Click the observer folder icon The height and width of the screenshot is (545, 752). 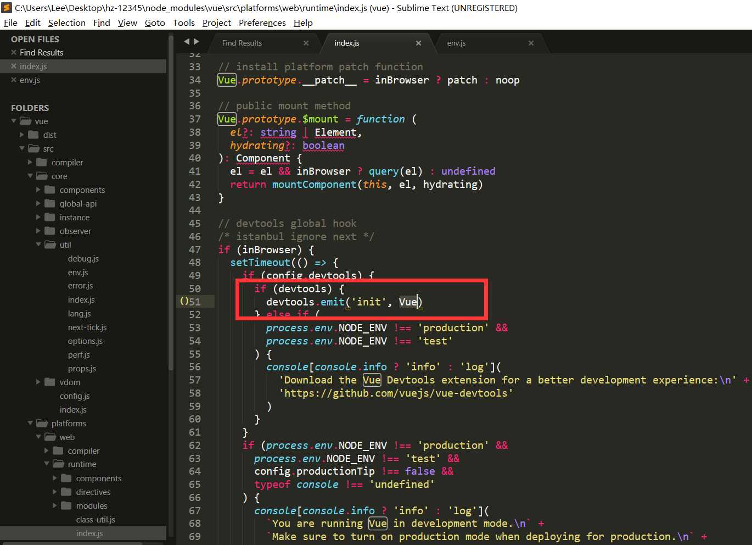click(x=50, y=231)
